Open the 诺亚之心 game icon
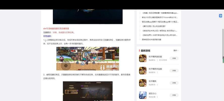 tap(143, 95)
